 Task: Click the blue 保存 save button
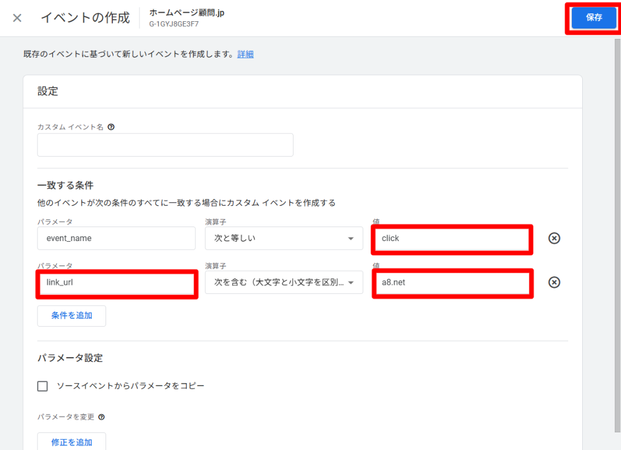point(593,18)
